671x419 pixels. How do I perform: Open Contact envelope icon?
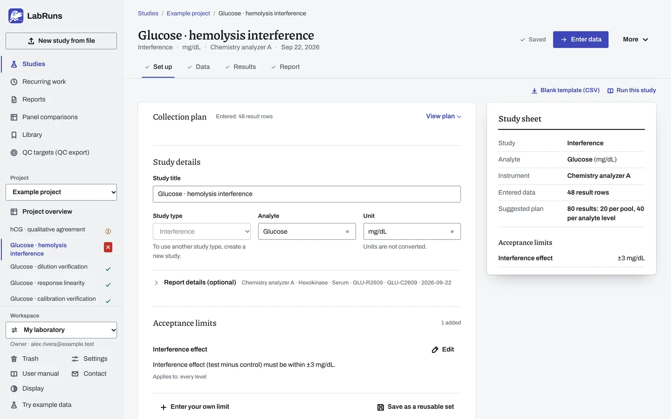75,374
